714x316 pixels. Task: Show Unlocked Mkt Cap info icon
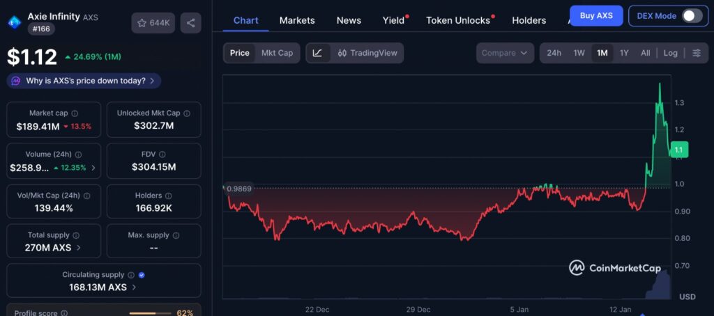187,113
